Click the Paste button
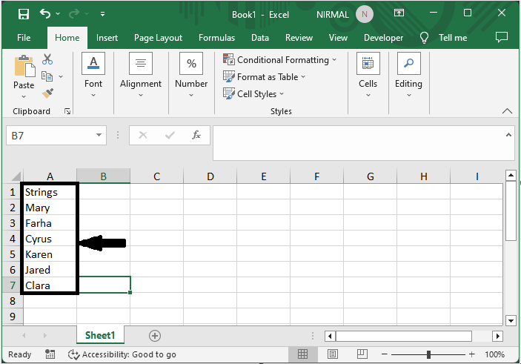 tap(24, 74)
